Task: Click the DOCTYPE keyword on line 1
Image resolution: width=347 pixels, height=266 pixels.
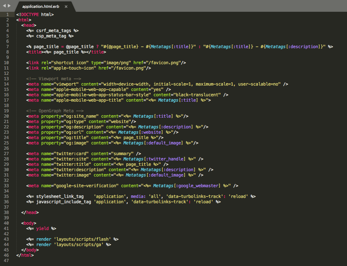Action: [30, 15]
